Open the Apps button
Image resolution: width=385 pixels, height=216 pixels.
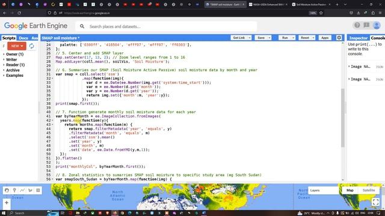[x=325, y=38]
